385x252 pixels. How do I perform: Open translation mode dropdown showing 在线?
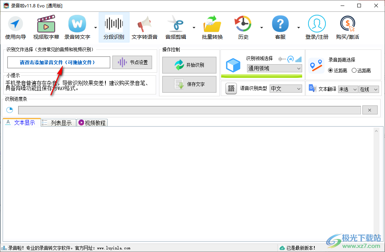point(369,89)
